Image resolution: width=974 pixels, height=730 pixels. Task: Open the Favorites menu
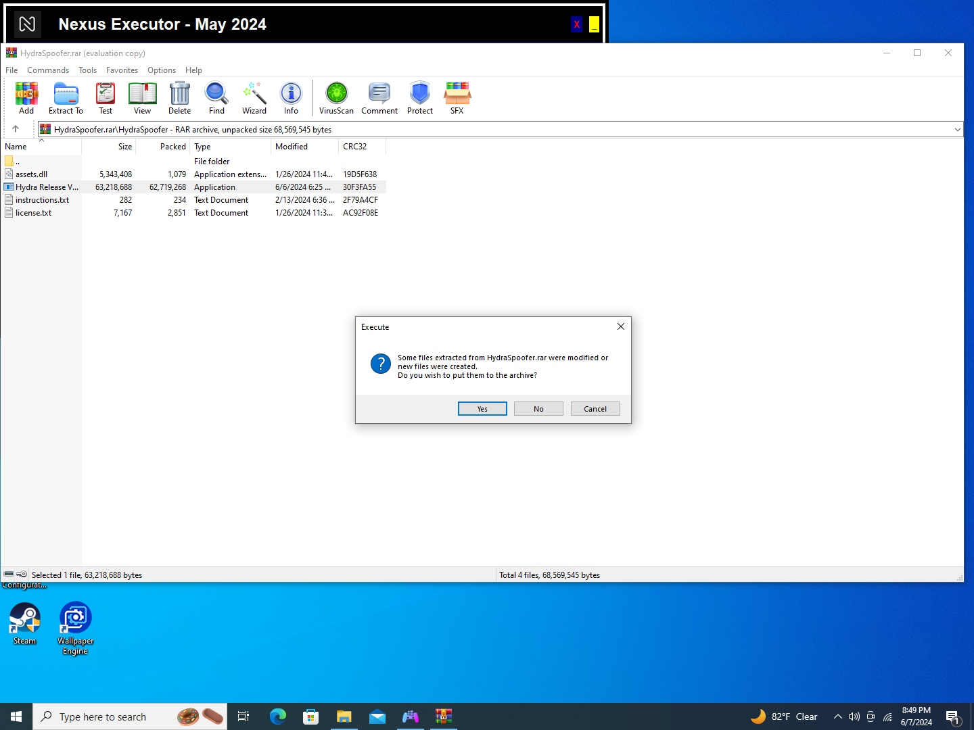click(122, 70)
